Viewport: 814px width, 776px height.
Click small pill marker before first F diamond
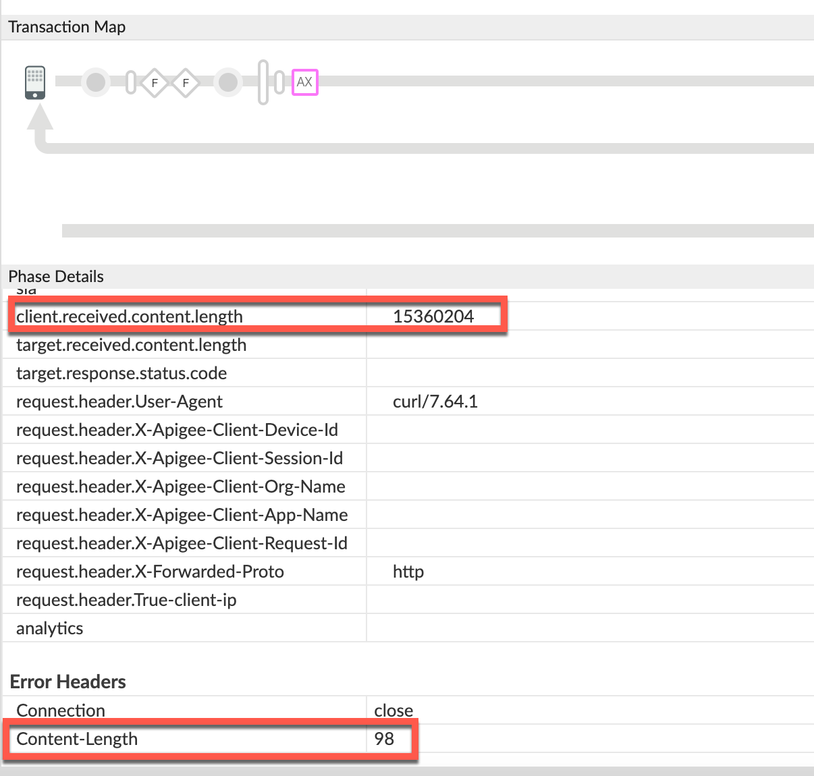click(131, 82)
